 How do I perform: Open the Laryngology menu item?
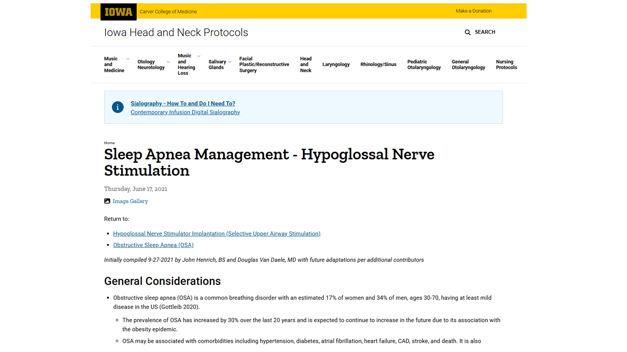336,65
